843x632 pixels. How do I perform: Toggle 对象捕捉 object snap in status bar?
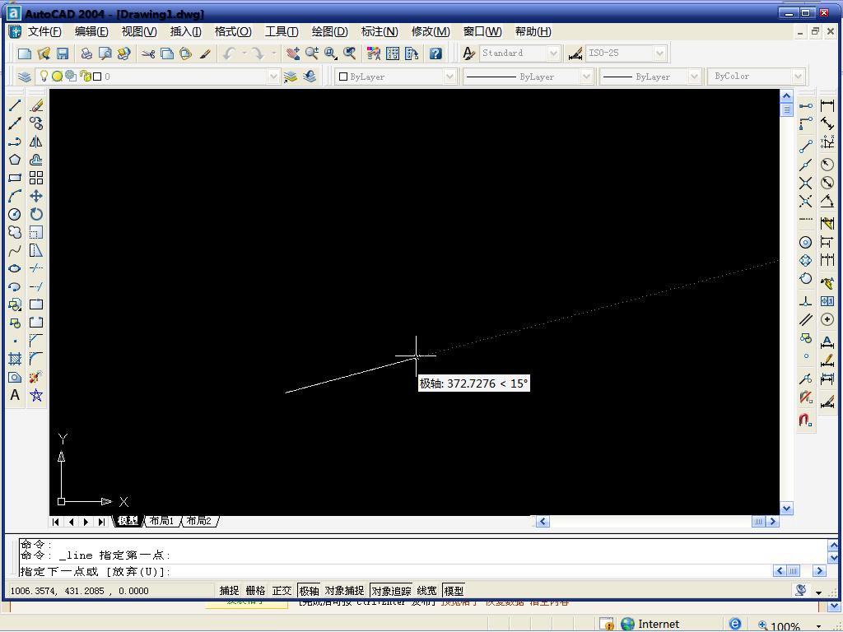[345, 591]
